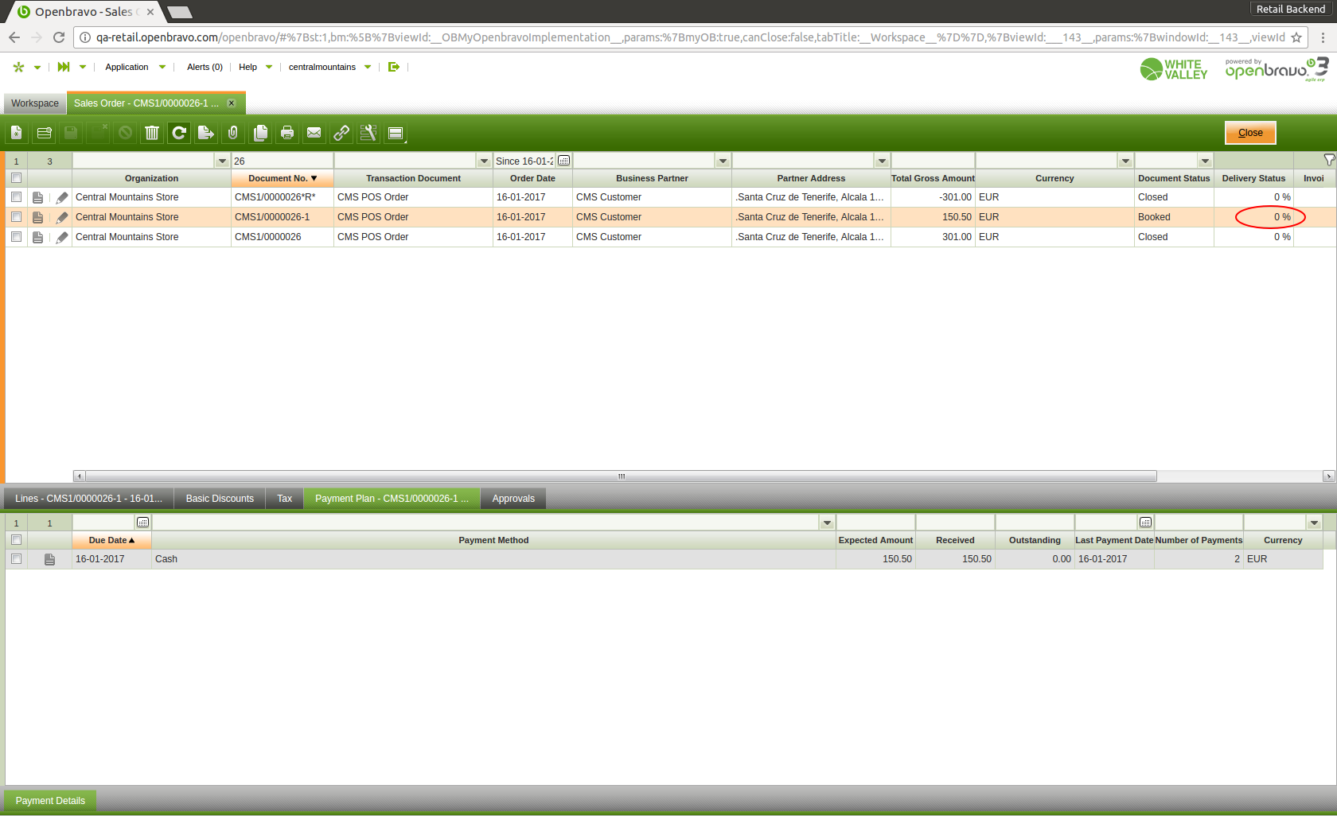This screenshot has height=816, width=1337.
Task: Switch to the Basic Discounts tab
Action: point(220,499)
